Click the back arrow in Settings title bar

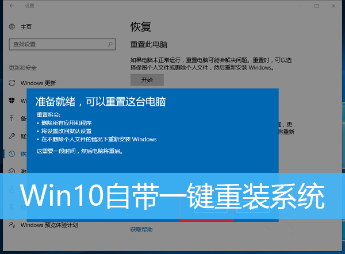coord(12,6)
